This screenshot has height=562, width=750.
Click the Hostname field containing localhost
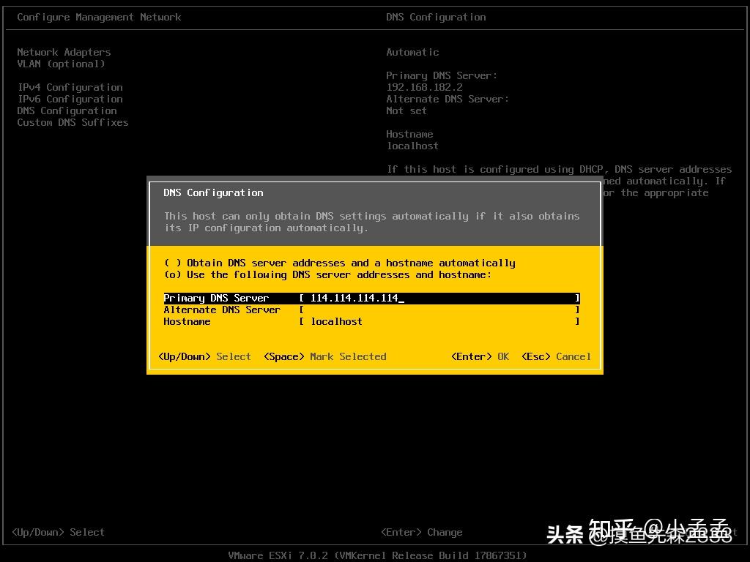439,321
